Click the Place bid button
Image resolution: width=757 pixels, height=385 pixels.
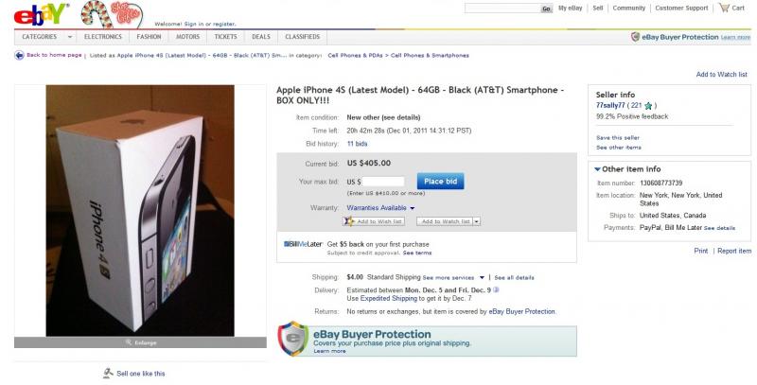[x=440, y=182]
